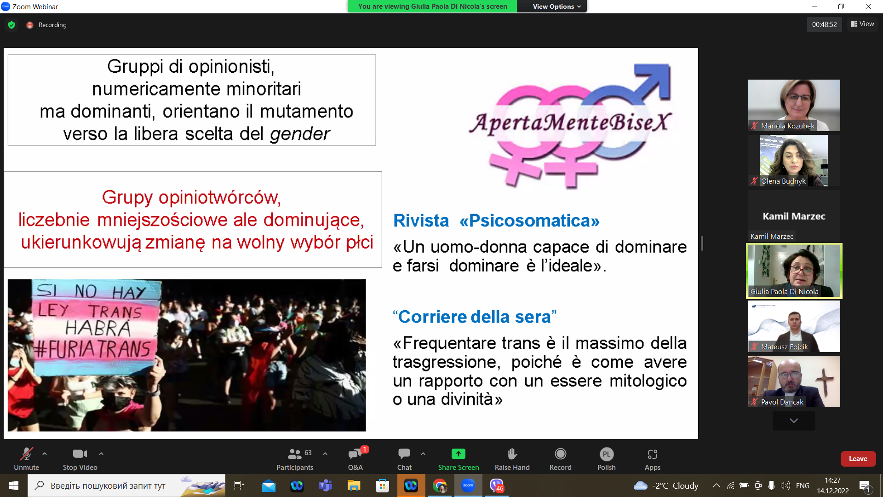Show more video thumbnails down chevron
This screenshot has width=883, height=497.
coord(794,421)
